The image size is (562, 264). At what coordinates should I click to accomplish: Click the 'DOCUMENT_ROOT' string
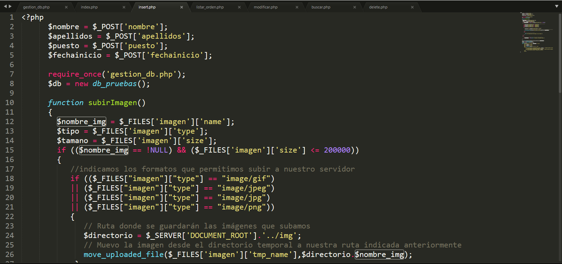coord(219,236)
